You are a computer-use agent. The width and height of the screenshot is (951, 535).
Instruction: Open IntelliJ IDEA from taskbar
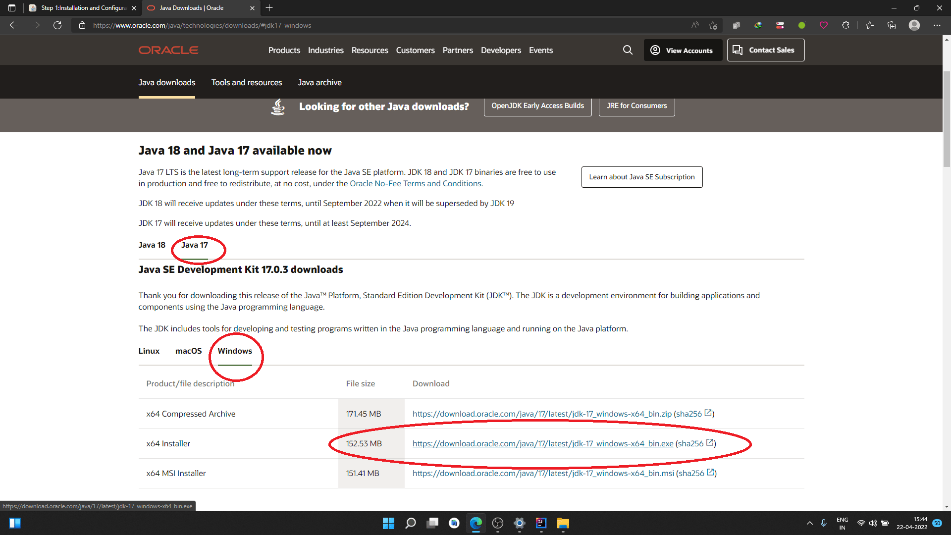point(541,523)
